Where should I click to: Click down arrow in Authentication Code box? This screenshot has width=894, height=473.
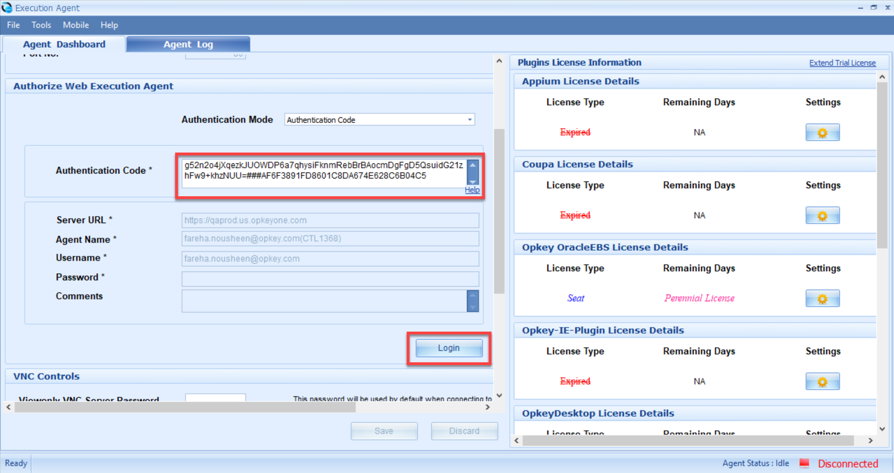point(472,181)
